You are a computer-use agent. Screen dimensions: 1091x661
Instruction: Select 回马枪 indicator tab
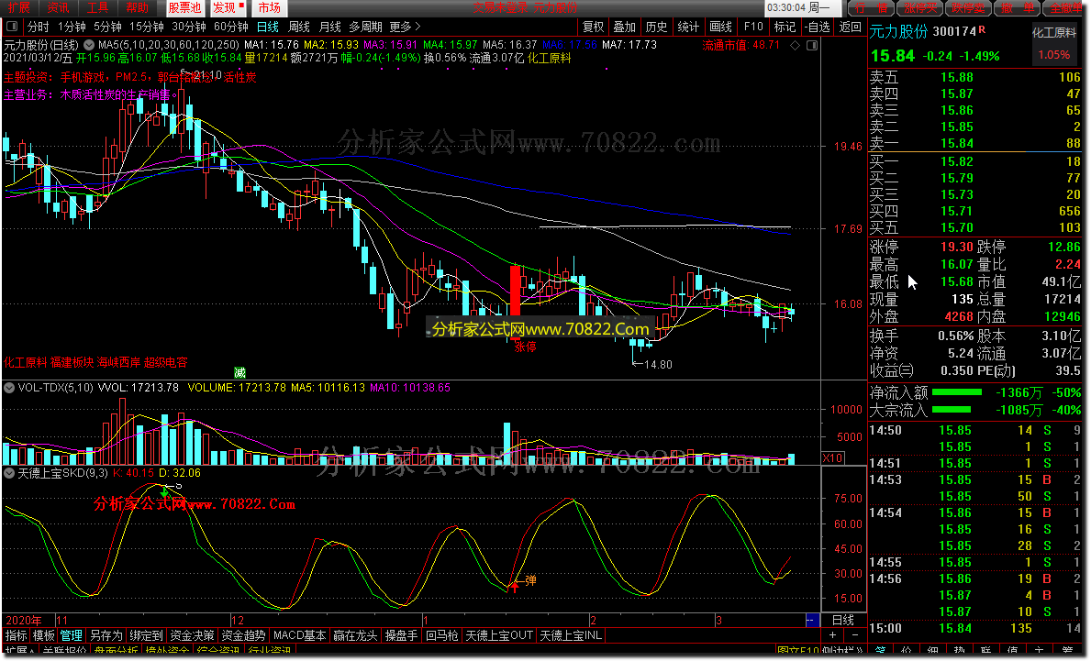(x=442, y=635)
